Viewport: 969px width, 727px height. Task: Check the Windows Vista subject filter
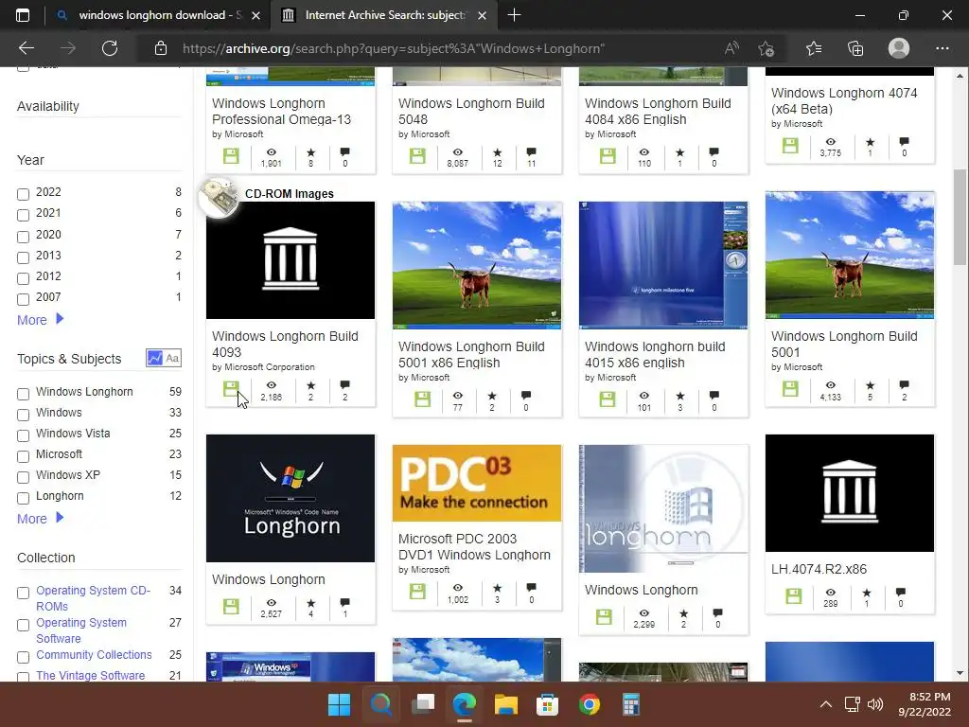[23, 435]
